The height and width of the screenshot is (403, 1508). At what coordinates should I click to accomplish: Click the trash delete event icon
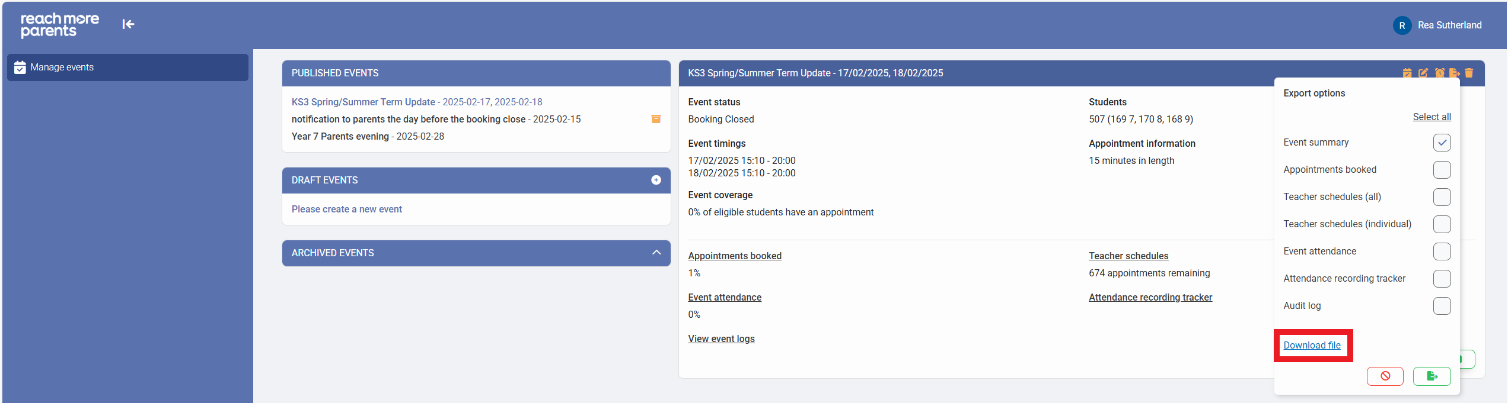[x=1469, y=73]
